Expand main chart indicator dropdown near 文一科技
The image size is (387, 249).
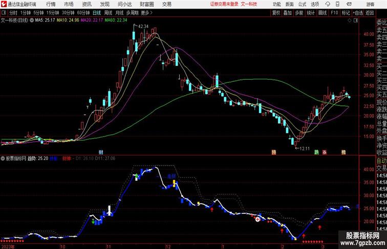32,20
